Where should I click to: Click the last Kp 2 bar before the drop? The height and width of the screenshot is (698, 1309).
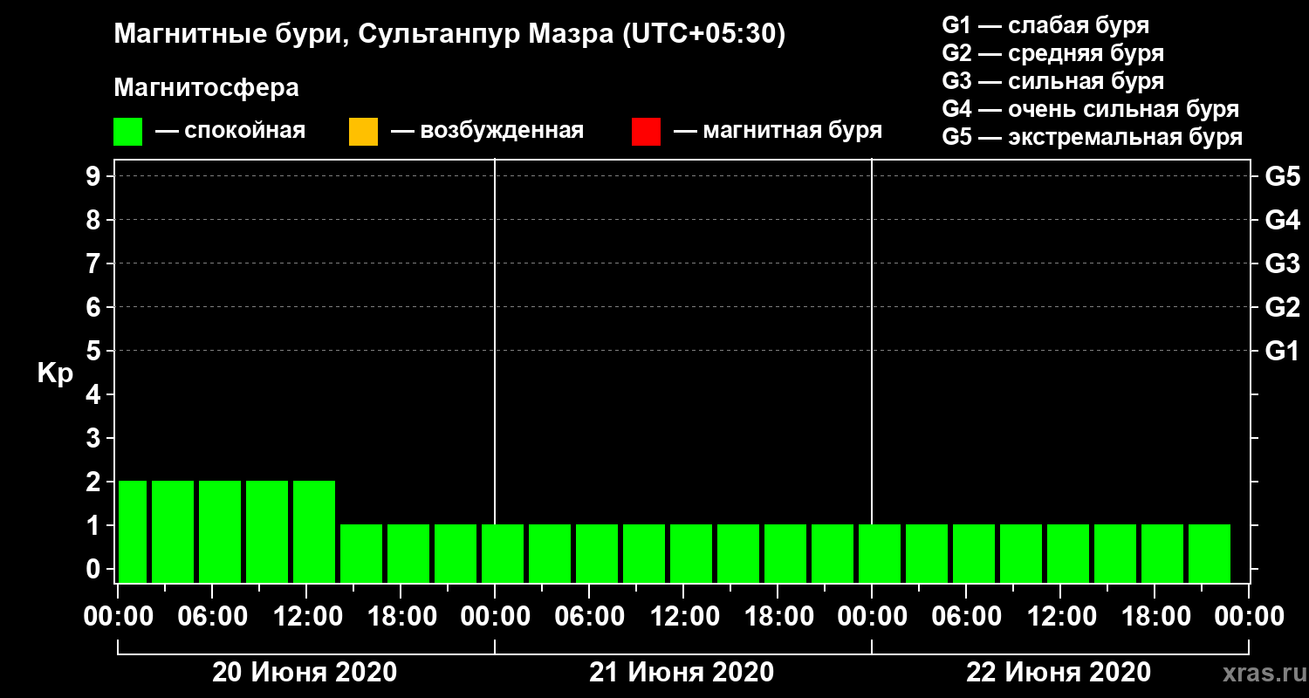pyautogui.click(x=314, y=531)
